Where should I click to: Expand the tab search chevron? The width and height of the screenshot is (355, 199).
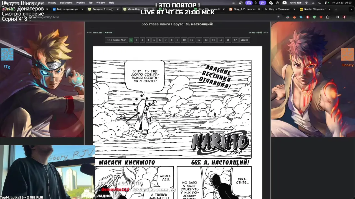point(351,9)
